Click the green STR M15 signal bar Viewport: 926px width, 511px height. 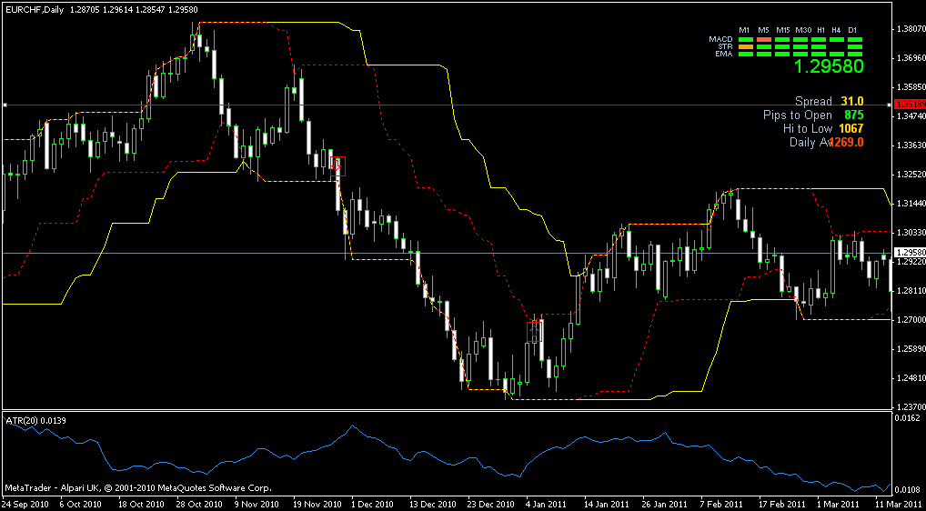click(782, 46)
